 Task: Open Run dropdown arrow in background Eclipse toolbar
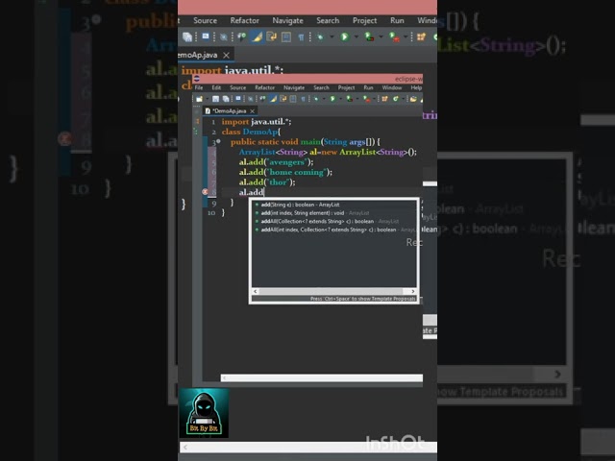(357, 36)
